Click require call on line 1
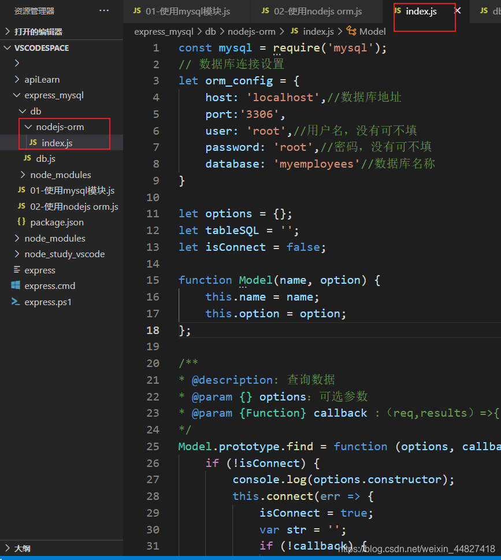 click(296, 48)
